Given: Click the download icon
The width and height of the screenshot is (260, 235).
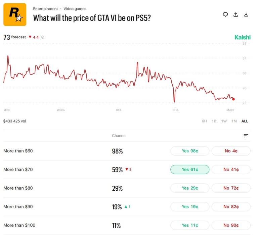Looking at the screenshot, I should point(246,14).
